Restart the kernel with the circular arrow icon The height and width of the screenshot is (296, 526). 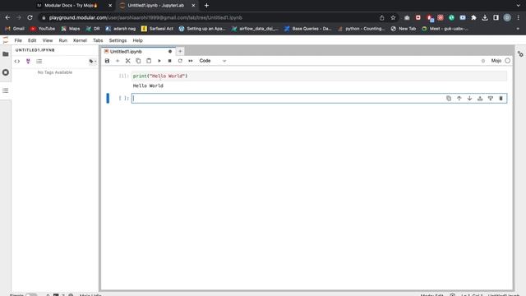(x=180, y=61)
